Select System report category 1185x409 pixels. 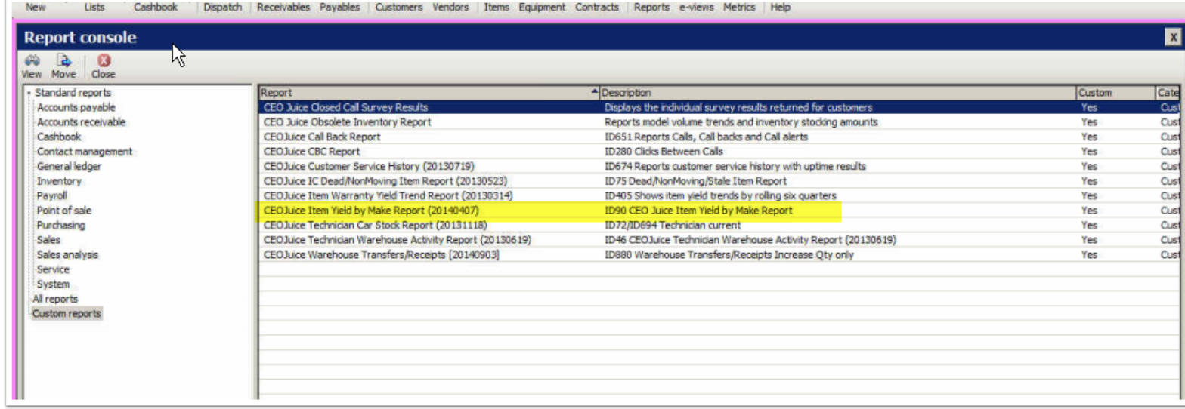[53, 284]
